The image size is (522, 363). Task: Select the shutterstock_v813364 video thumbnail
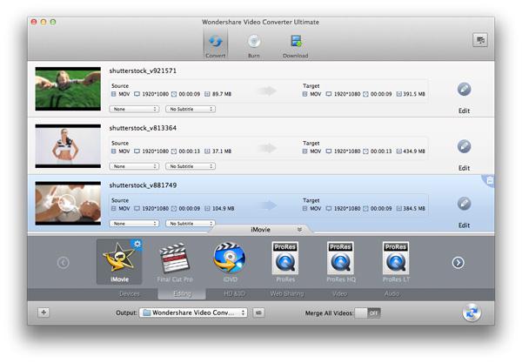pos(68,146)
